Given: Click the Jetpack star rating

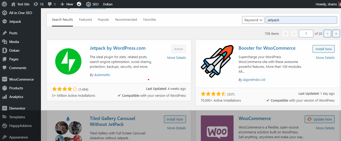Looking at the screenshot, I should tap(64, 89).
